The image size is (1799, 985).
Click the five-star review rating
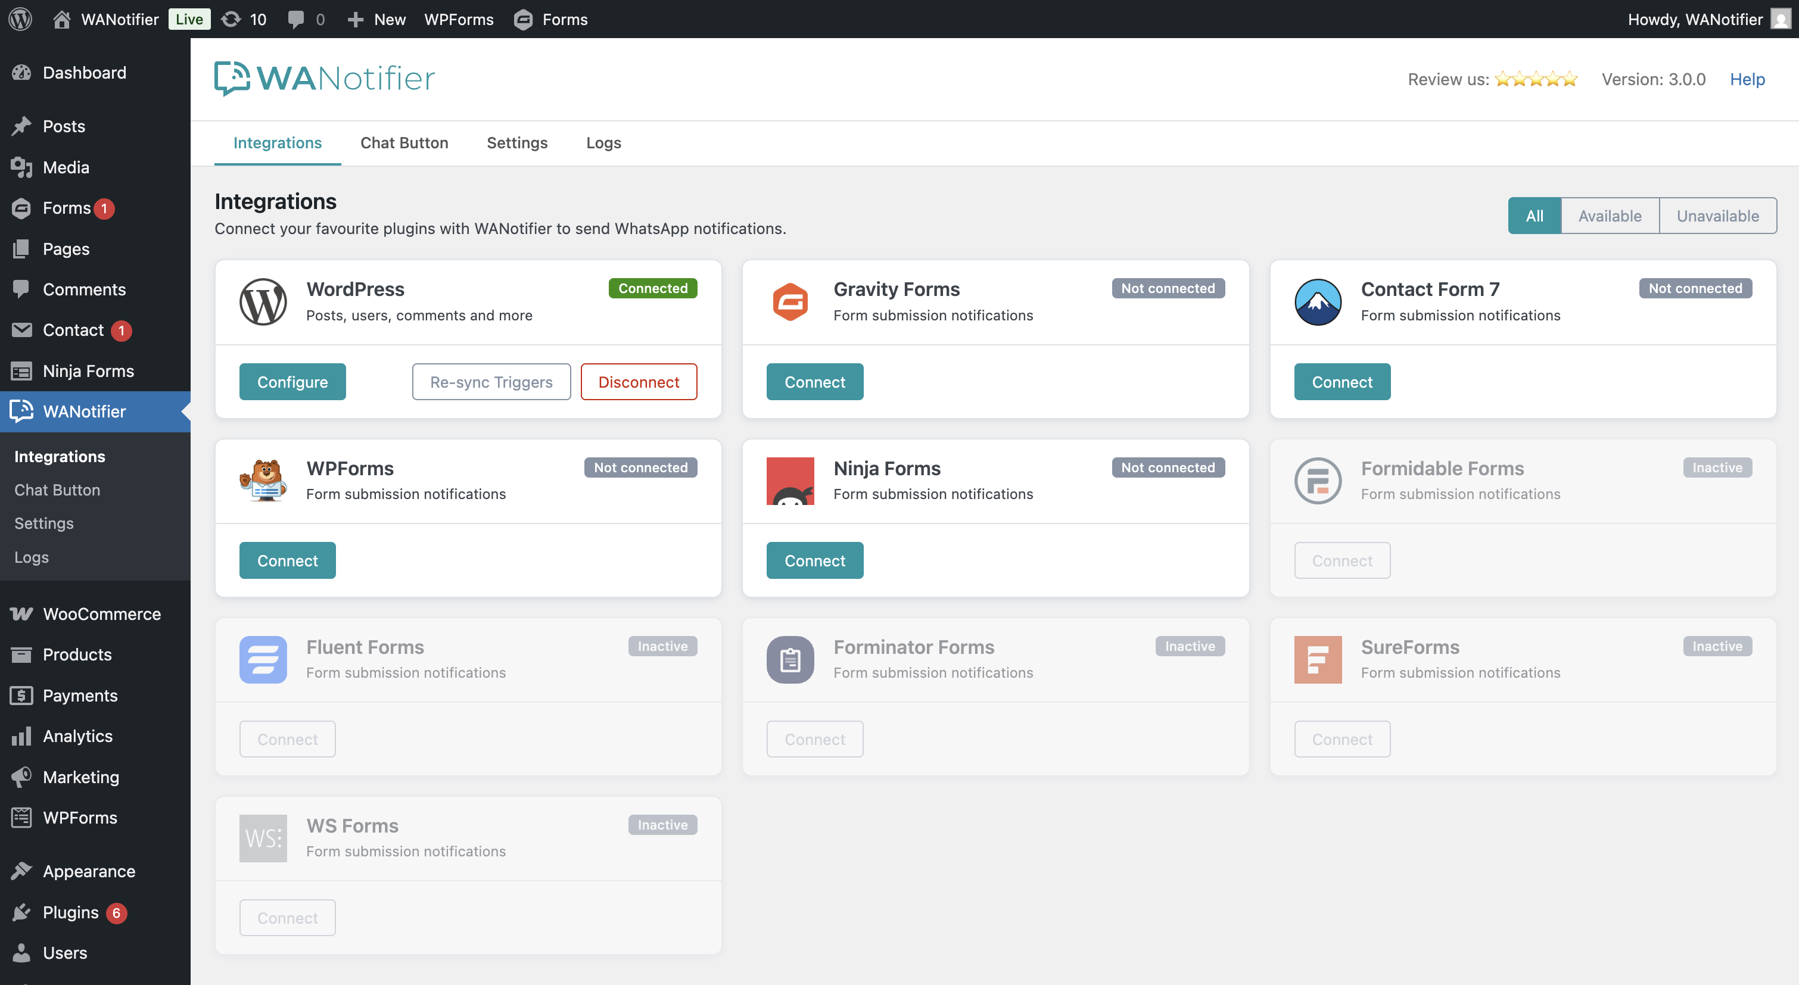click(x=1536, y=79)
